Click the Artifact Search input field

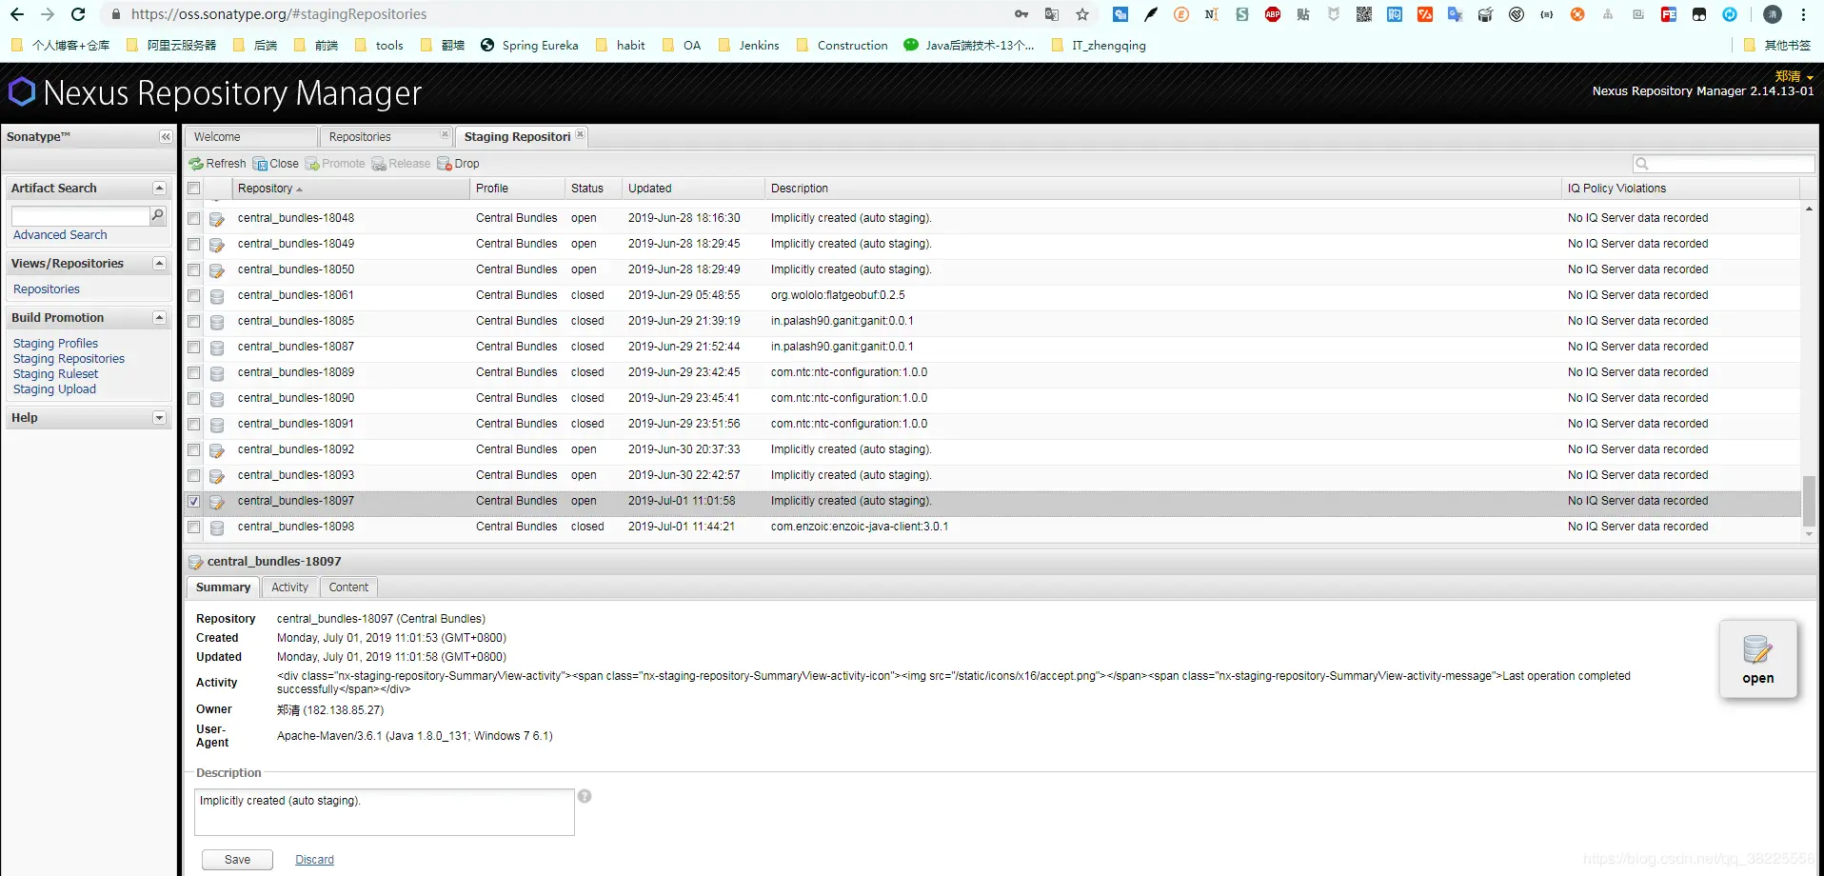81,216
